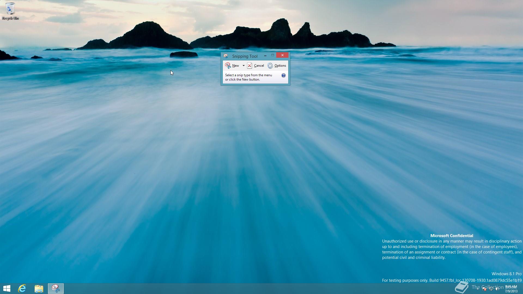Launch Internet Explorer from the taskbar

[22, 289]
